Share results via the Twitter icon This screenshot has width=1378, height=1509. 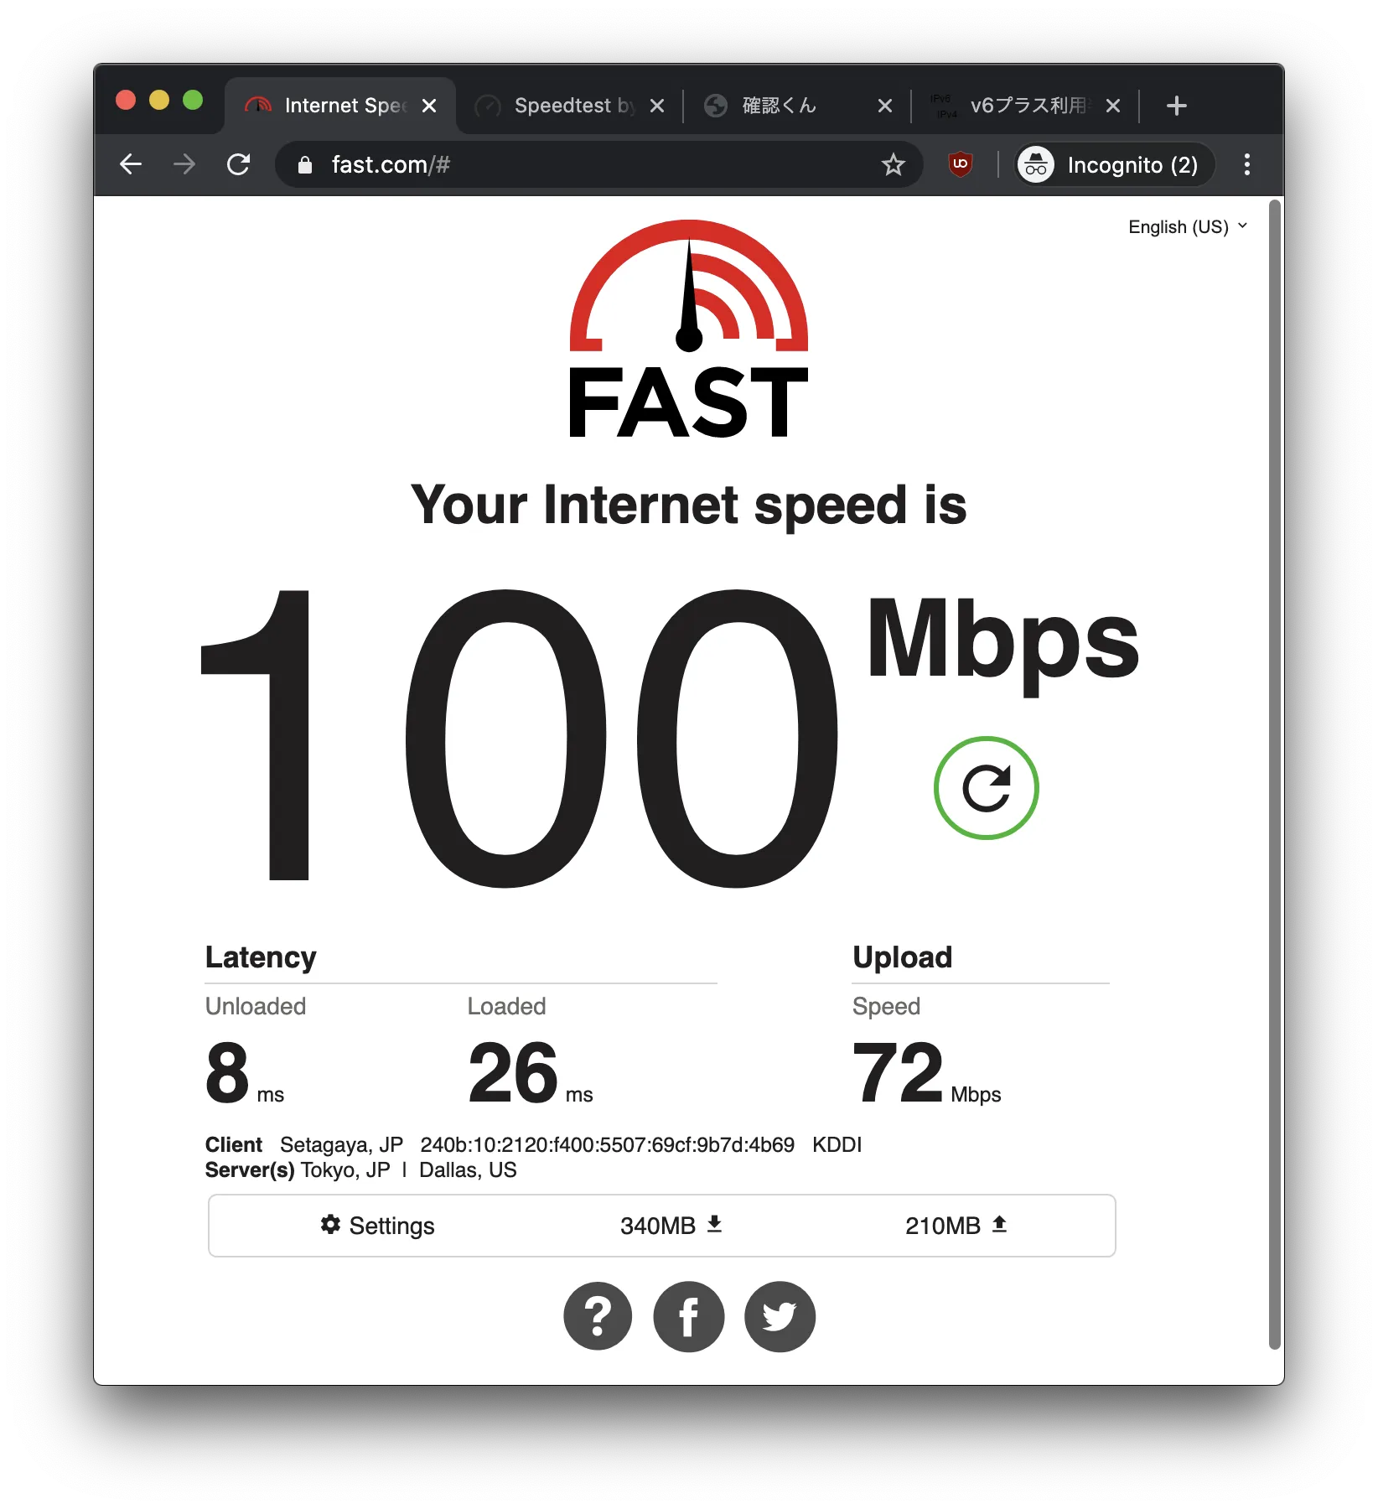pyautogui.click(x=780, y=1316)
